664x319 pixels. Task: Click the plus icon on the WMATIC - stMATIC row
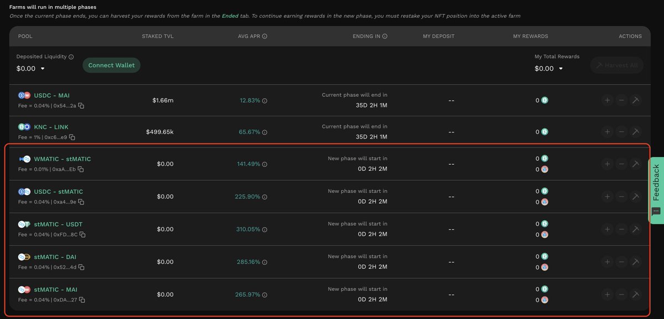point(607,163)
